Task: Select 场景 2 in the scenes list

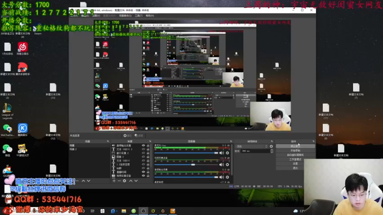Action: pyautogui.click(x=90, y=149)
